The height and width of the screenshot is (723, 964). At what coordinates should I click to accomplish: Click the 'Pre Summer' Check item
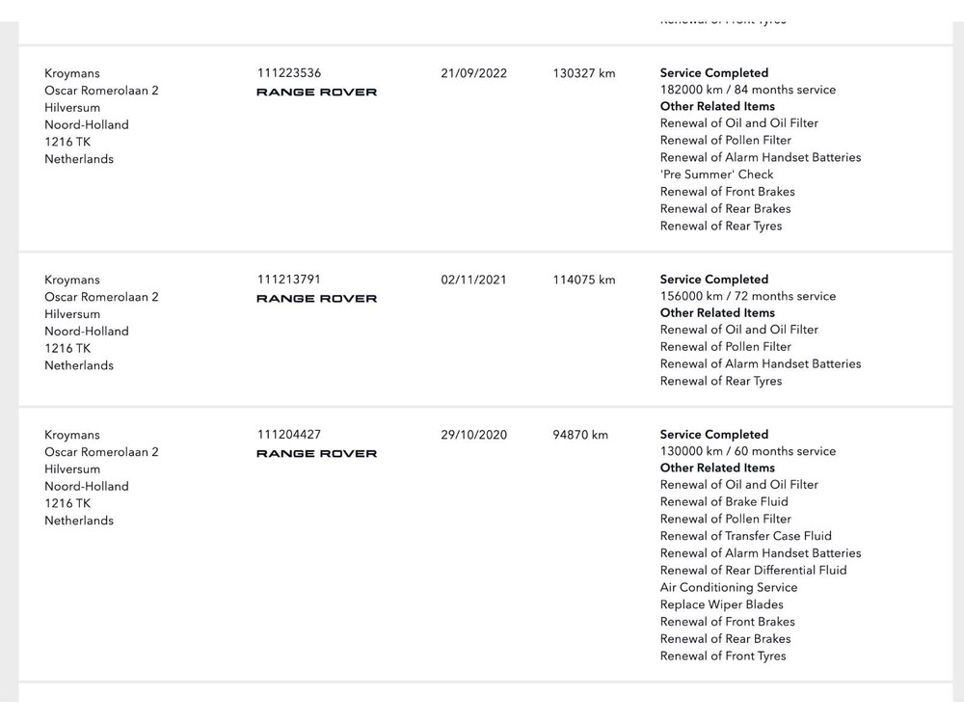[x=716, y=174]
